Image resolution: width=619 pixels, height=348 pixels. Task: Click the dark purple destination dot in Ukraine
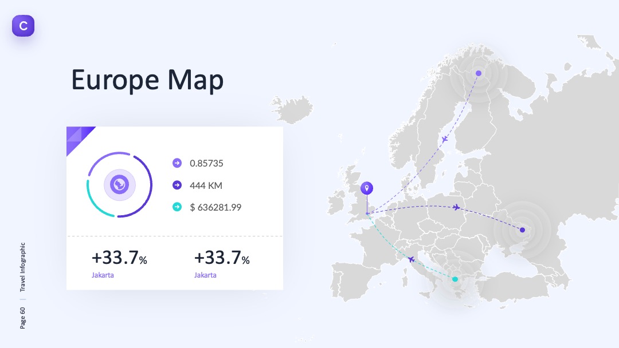point(522,230)
